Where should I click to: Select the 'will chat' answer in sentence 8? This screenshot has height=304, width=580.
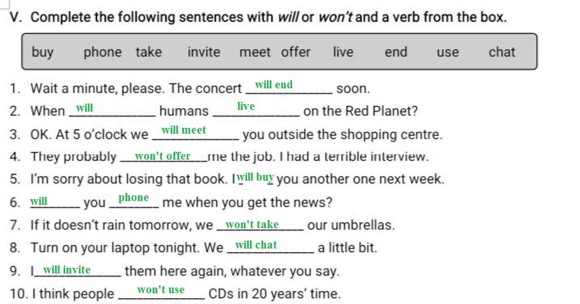pyautogui.click(x=256, y=245)
